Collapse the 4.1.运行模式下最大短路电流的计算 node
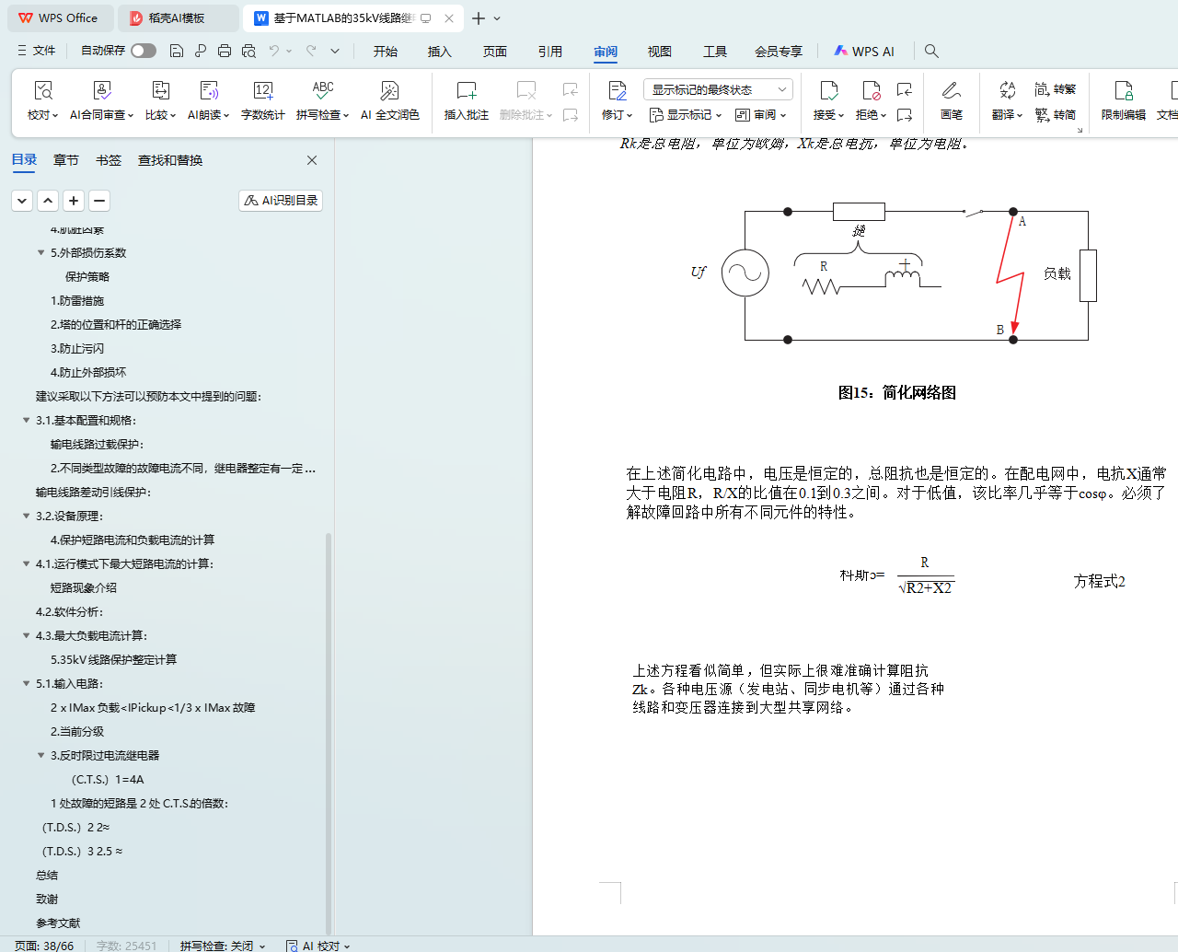 click(26, 563)
